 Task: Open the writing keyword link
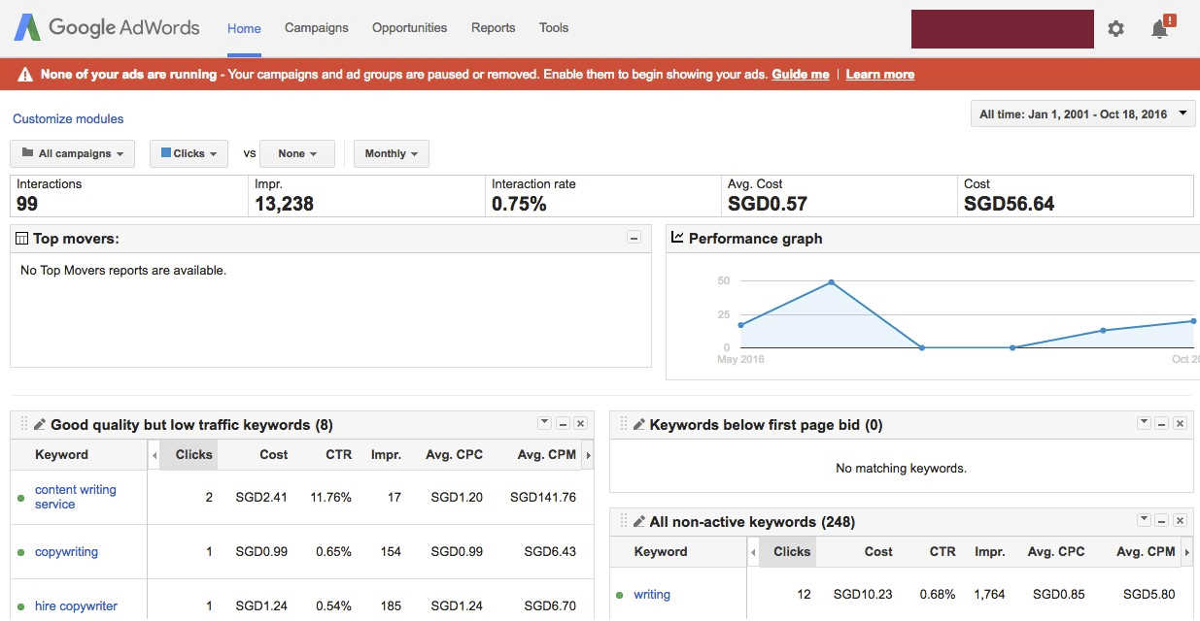652,595
